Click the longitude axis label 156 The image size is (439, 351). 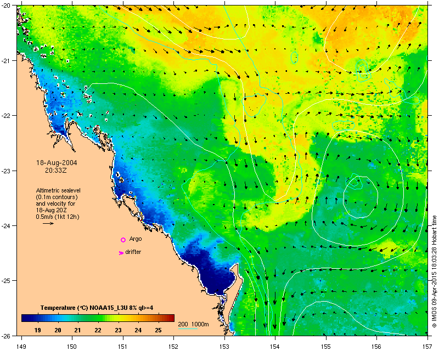[377, 347]
